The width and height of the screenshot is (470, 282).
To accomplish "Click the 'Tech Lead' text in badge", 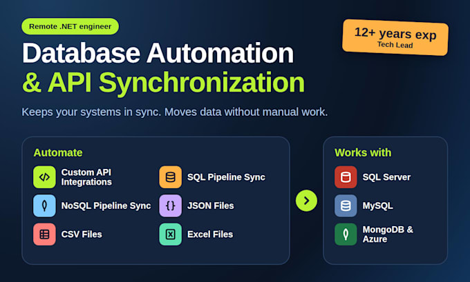I will 395,45.
